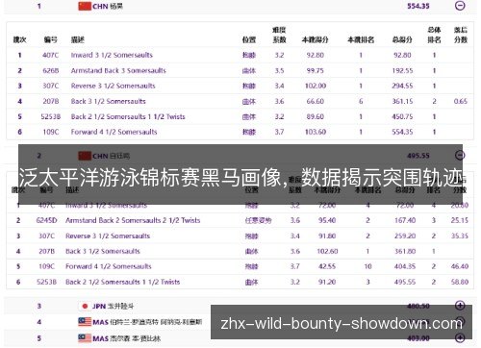This screenshot has height=348, width=481.
Task: Click the dive rank value 10
Action: (367, 266)
